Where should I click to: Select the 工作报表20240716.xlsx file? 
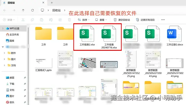click(109, 37)
